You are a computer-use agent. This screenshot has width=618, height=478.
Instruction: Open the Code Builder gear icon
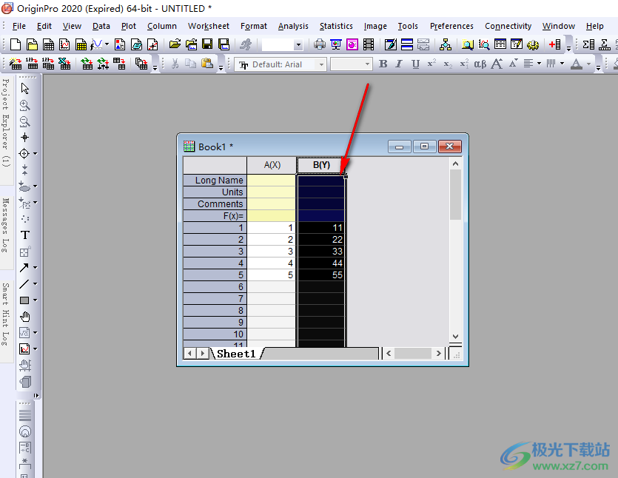pos(533,44)
